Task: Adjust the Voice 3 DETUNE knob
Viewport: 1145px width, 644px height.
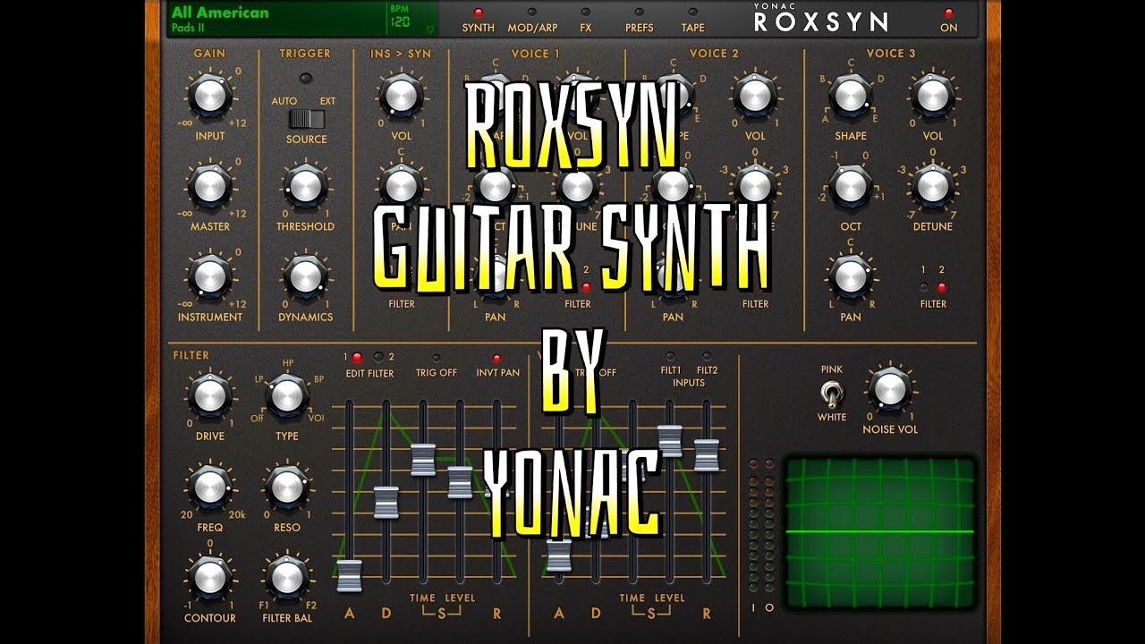Action: coord(933,186)
